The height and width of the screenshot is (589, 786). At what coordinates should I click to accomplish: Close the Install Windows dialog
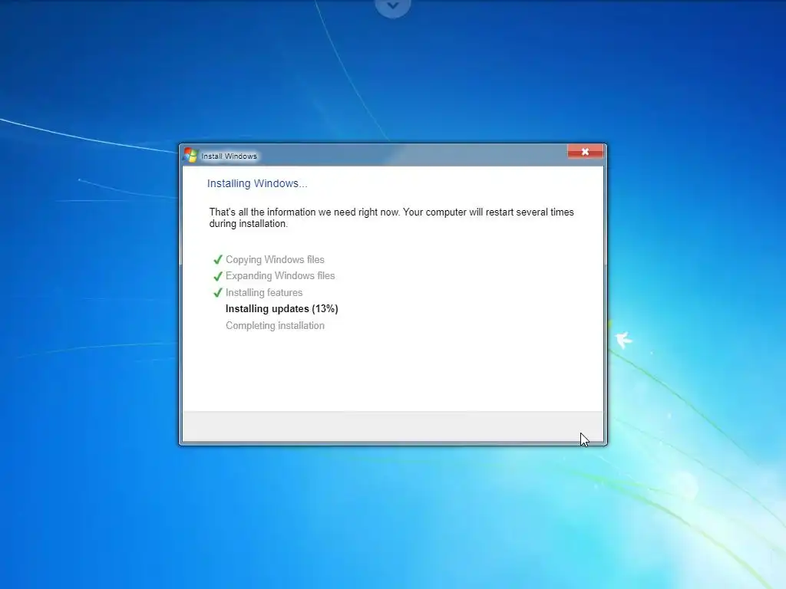coord(585,151)
